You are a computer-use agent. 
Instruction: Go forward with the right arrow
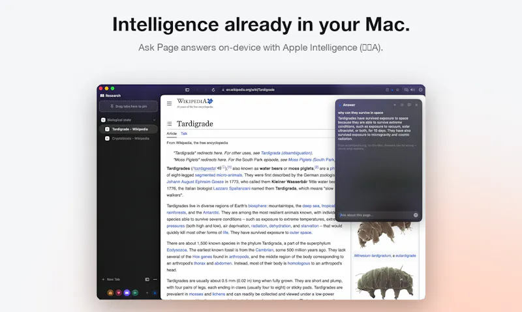pyautogui.click(x=205, y=90)
